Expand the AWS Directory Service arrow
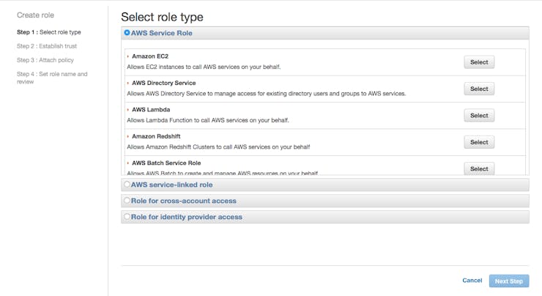542x296 pixels. point(128,83)
